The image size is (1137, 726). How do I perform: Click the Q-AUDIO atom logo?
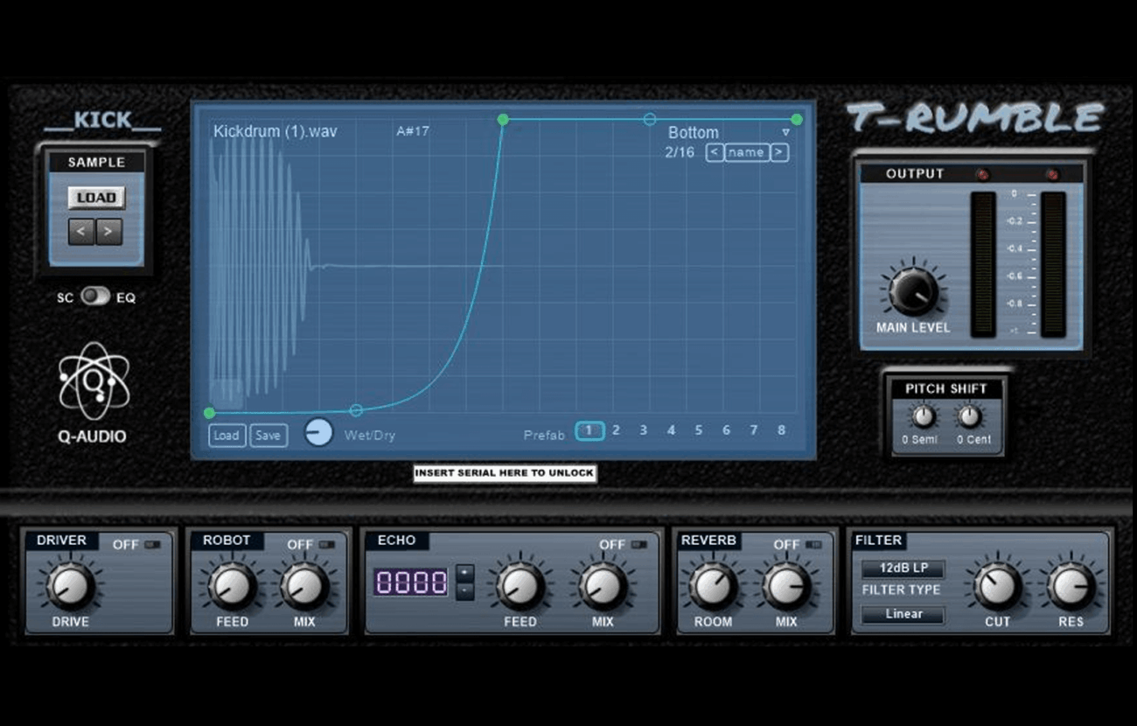tap(94, 380)
